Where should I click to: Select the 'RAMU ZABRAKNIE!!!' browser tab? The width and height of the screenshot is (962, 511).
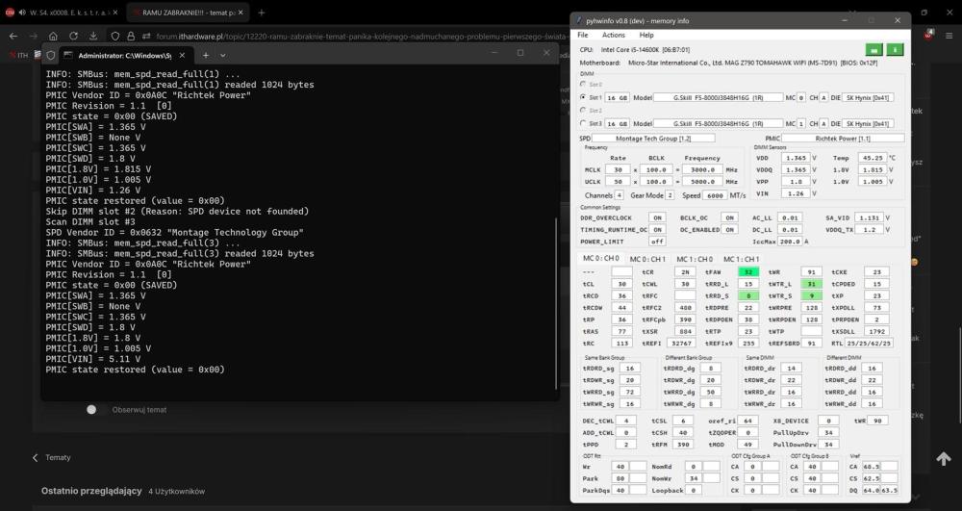click(x=188, y=13)
